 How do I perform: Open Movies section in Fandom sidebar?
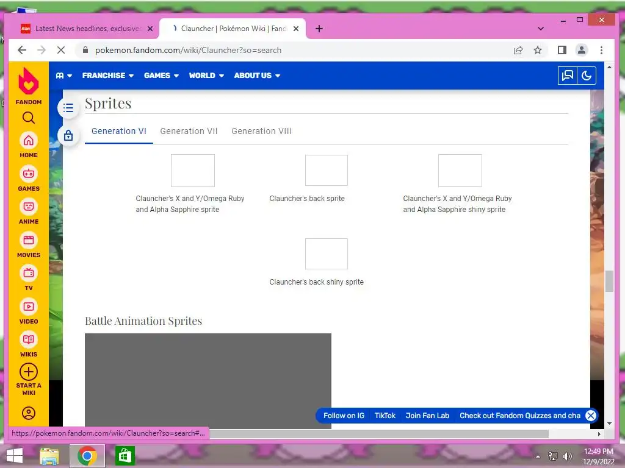[28, 245]
